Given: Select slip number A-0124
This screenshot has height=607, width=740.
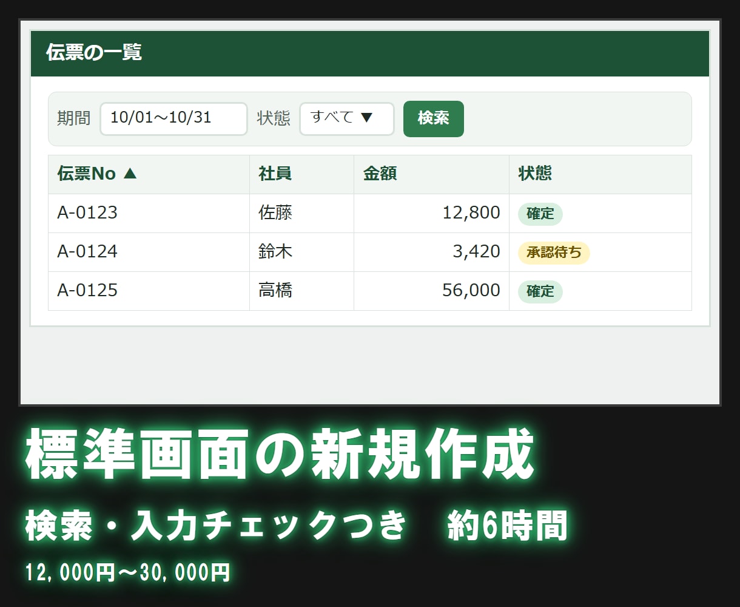Looking at the screenshot, I should (87, 252).
